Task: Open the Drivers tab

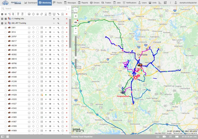Action: click(95, 3)
